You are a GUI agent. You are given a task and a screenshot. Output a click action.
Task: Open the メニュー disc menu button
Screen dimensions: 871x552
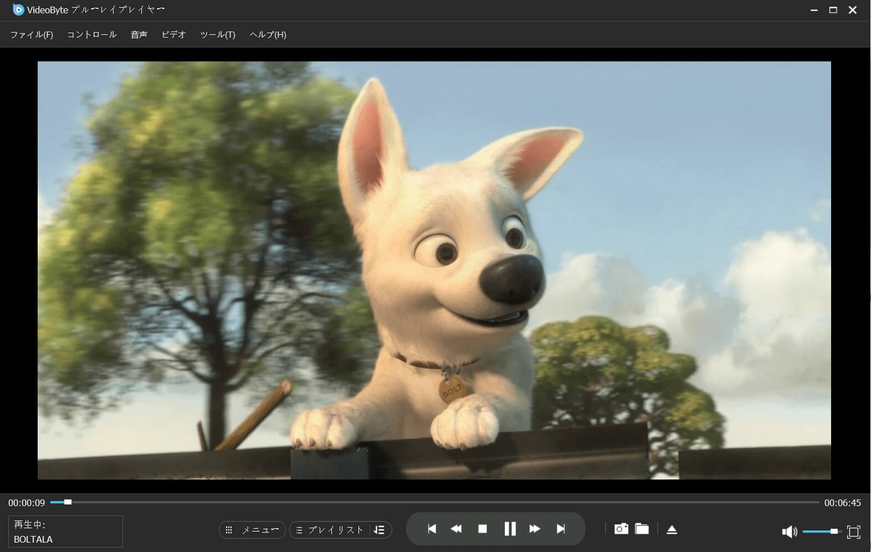[253, 530]
